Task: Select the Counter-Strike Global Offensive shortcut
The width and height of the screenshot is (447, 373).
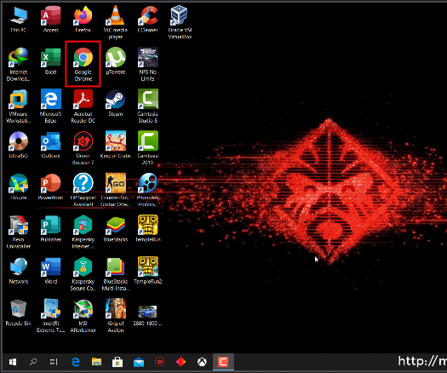Action: point(116,190)
